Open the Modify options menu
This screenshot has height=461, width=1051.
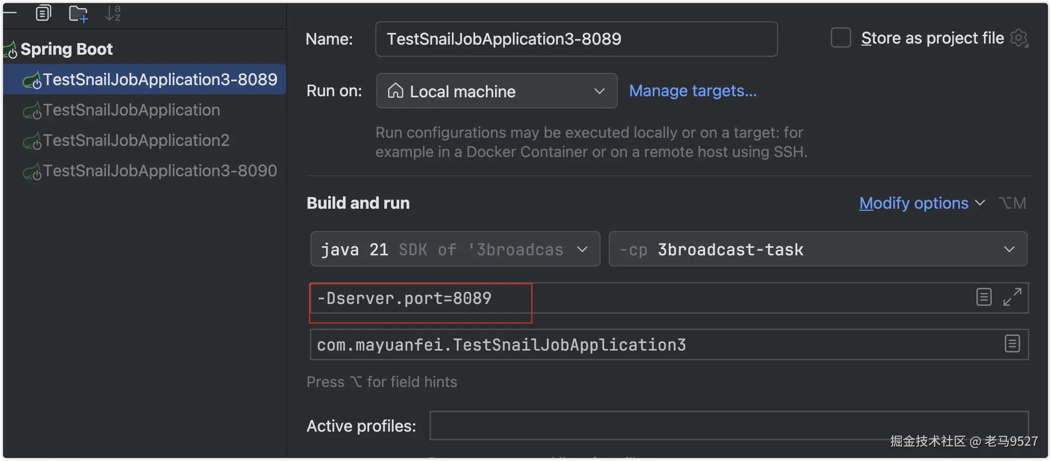(921, 203)
